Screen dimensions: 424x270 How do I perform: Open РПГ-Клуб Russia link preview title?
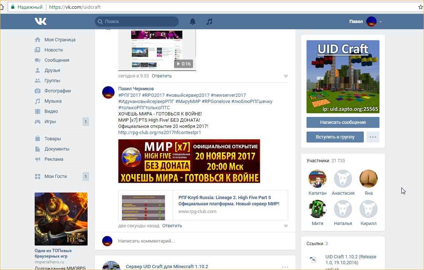229,201
